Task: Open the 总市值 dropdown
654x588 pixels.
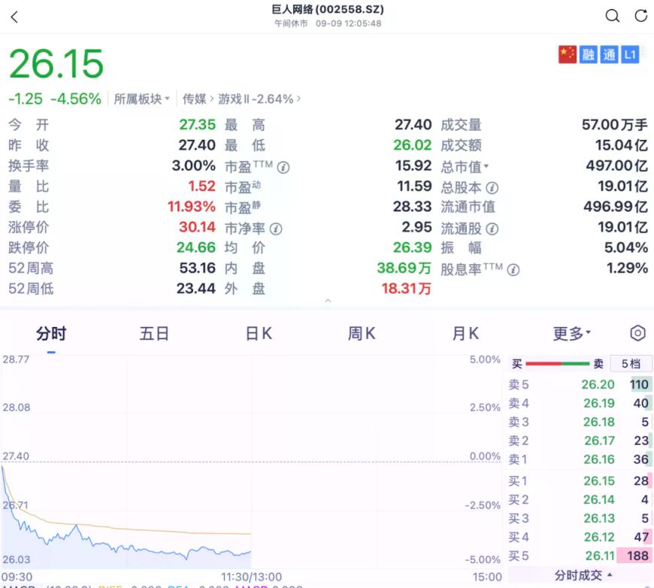Action: click(x=465, y=166)
